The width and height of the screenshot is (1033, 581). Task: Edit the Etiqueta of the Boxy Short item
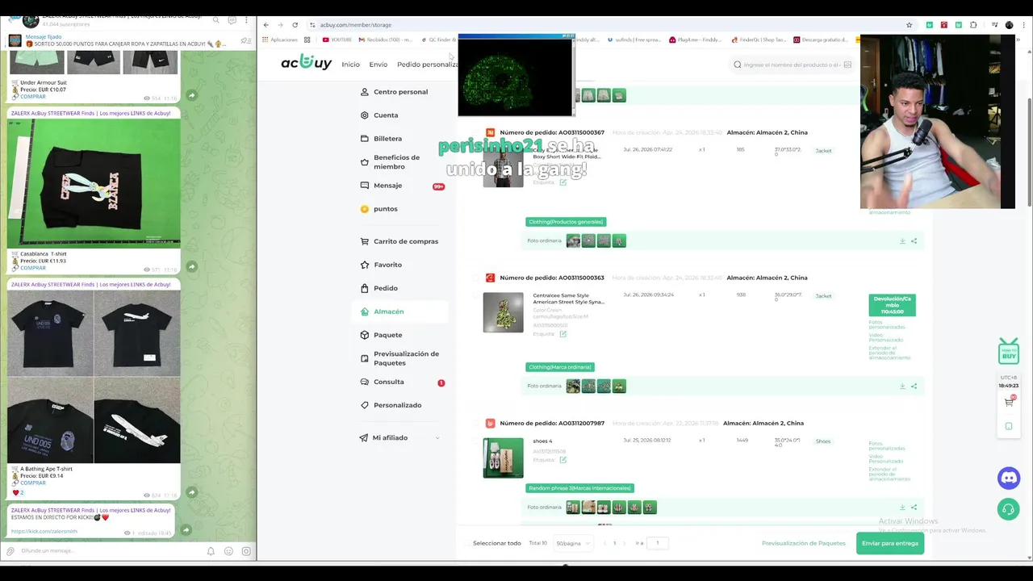pos(563,182)
